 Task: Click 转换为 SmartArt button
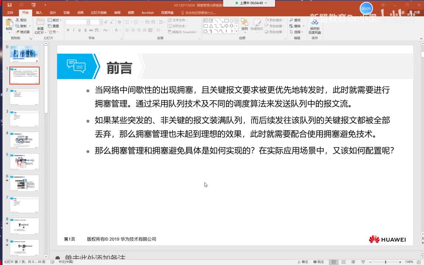tap(183, 32)
